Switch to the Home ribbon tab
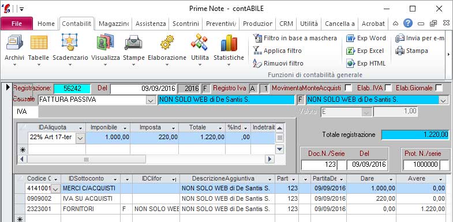 coord(46,24)
